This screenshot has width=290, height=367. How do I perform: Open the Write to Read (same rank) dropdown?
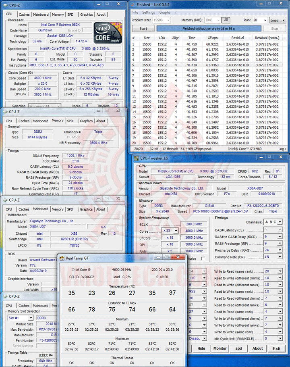tap(280, 271)
